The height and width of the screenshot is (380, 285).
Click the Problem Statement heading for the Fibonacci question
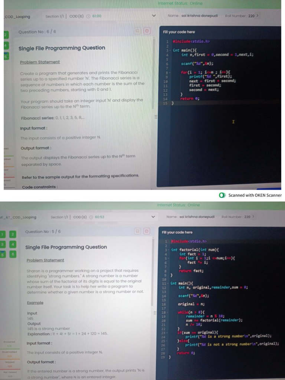point(40,62)
